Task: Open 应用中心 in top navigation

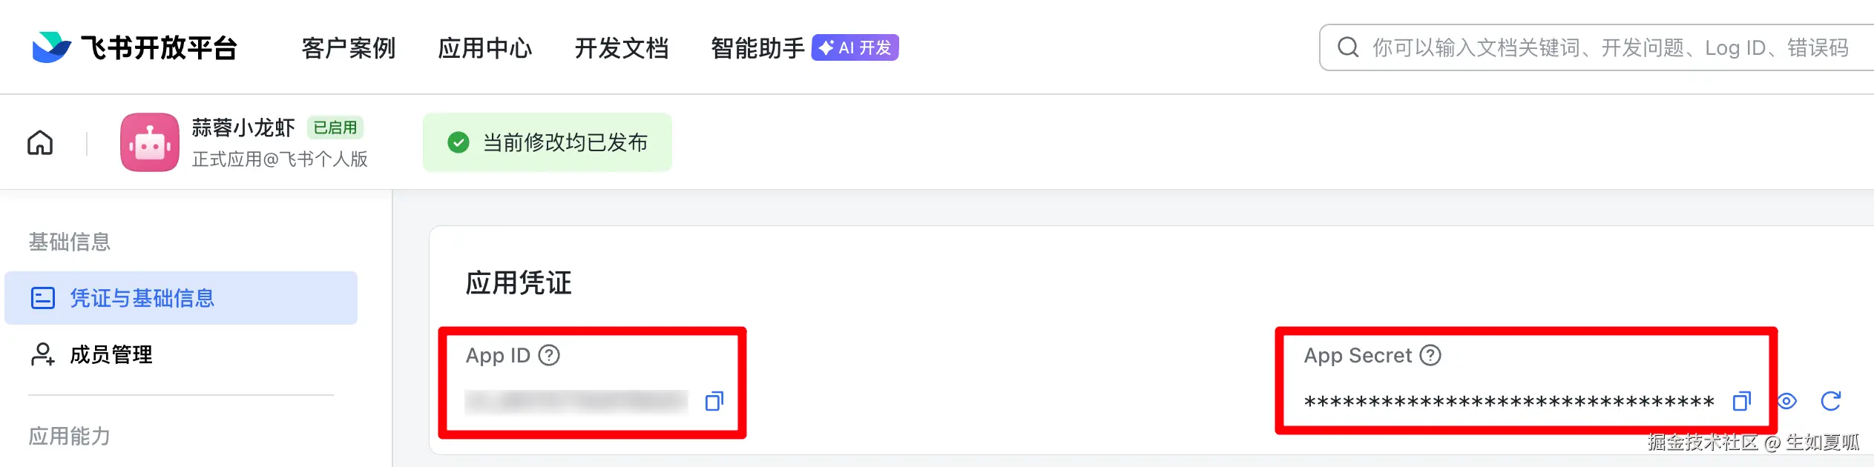Action: 485,48
